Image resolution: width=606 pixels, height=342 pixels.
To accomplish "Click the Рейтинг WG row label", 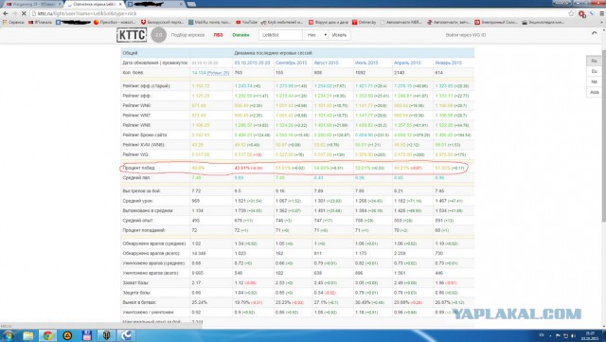I will click(x=135, y=154).
